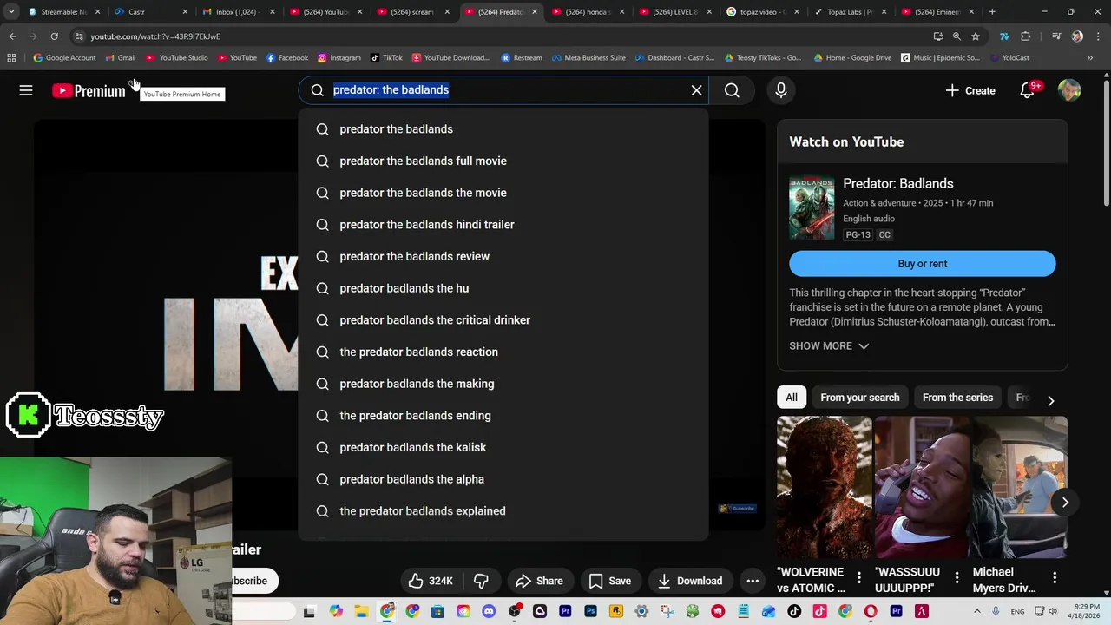
Task: Like the video with 324K likes
Action: [431, 581]
